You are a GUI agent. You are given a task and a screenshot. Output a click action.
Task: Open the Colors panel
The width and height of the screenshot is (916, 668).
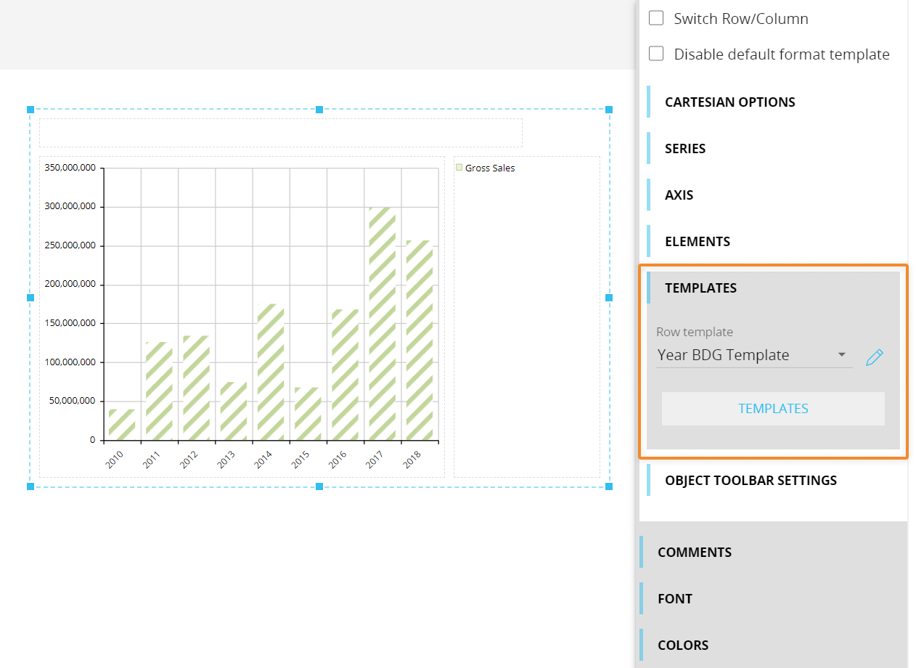click(682, 645)
